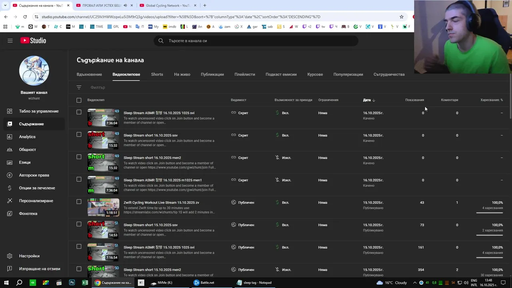Check the Sleep Stream ASMR 16.10.2025 m1025 men1 row
This screenshot has height=288, width=512.
[x=79, y=179]
